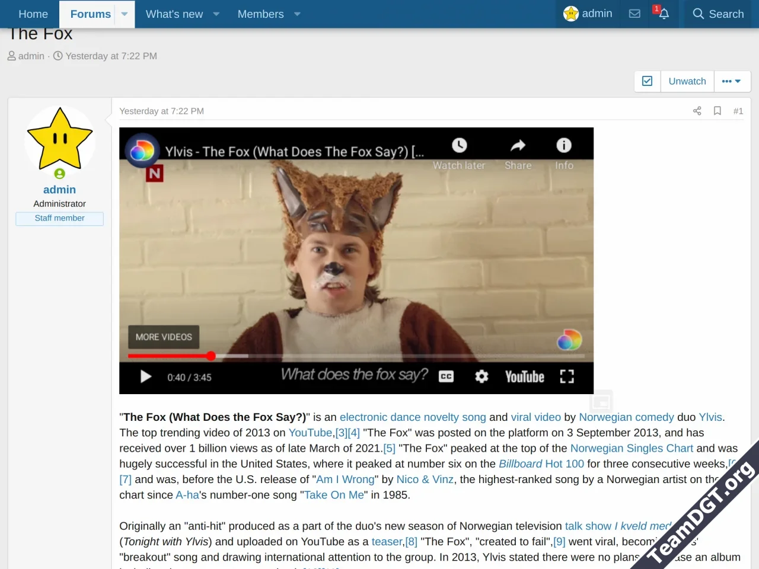
Task: Click the inbox envelope icon in the navbar
Action: (x=634, y=14)
